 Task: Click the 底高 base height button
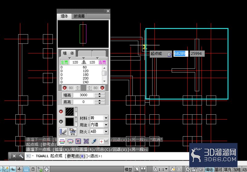[67, 102]
